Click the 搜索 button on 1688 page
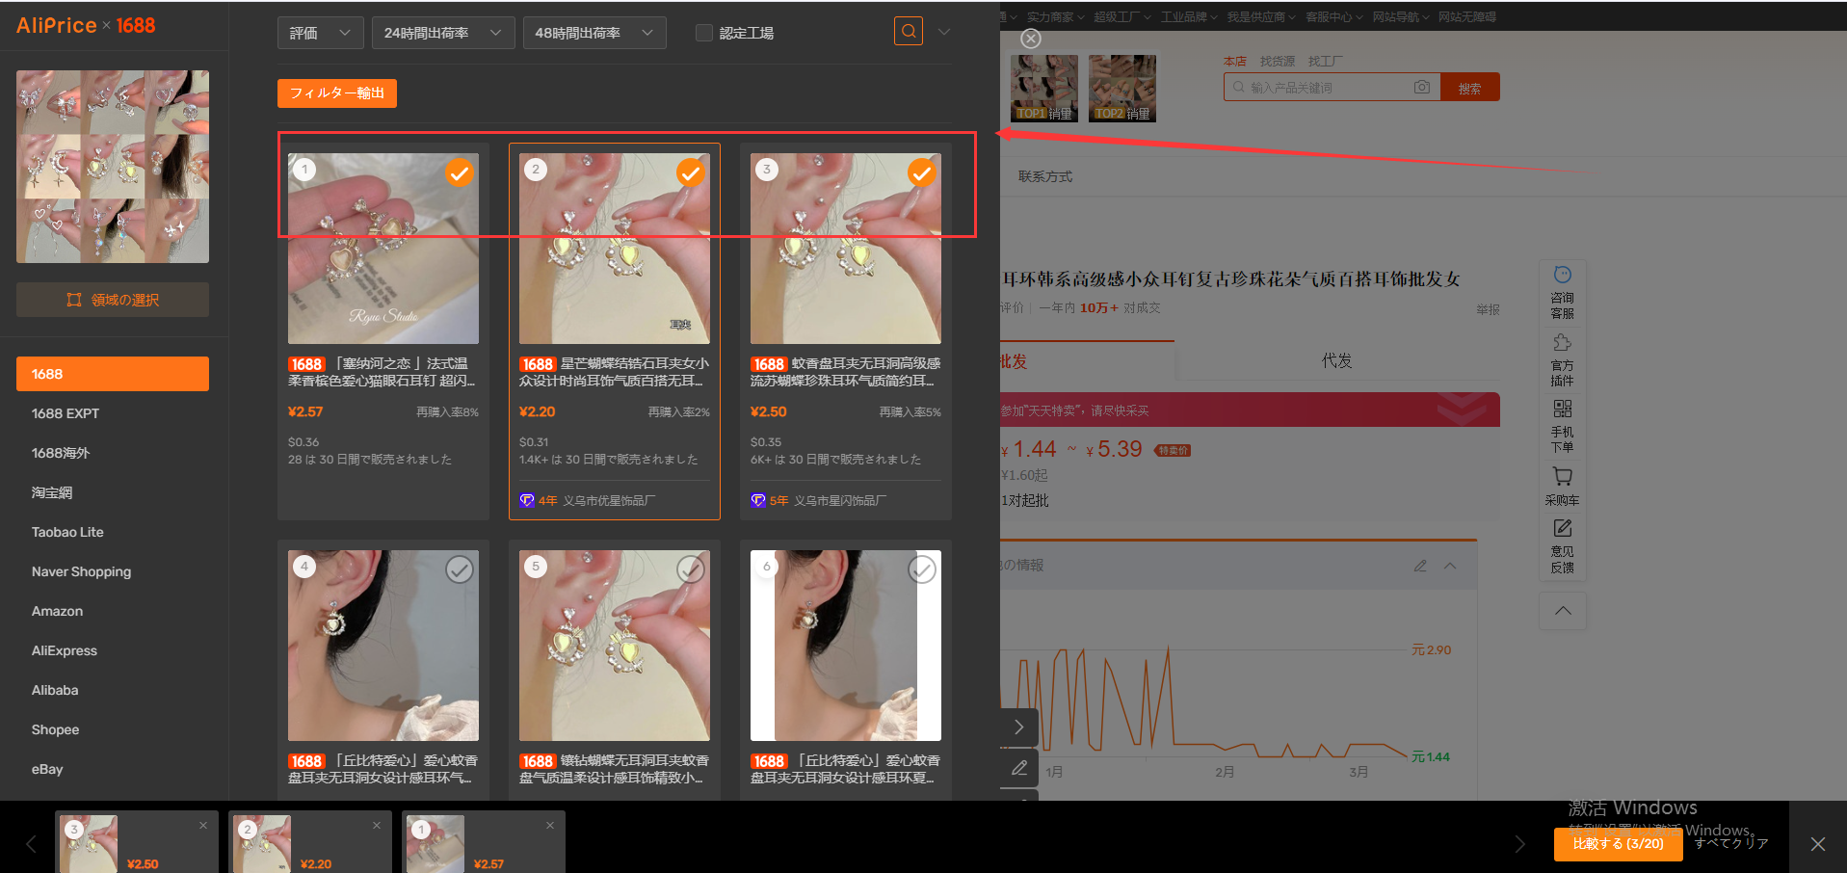The image size is (1847, 873). (x=1470, y=88)
